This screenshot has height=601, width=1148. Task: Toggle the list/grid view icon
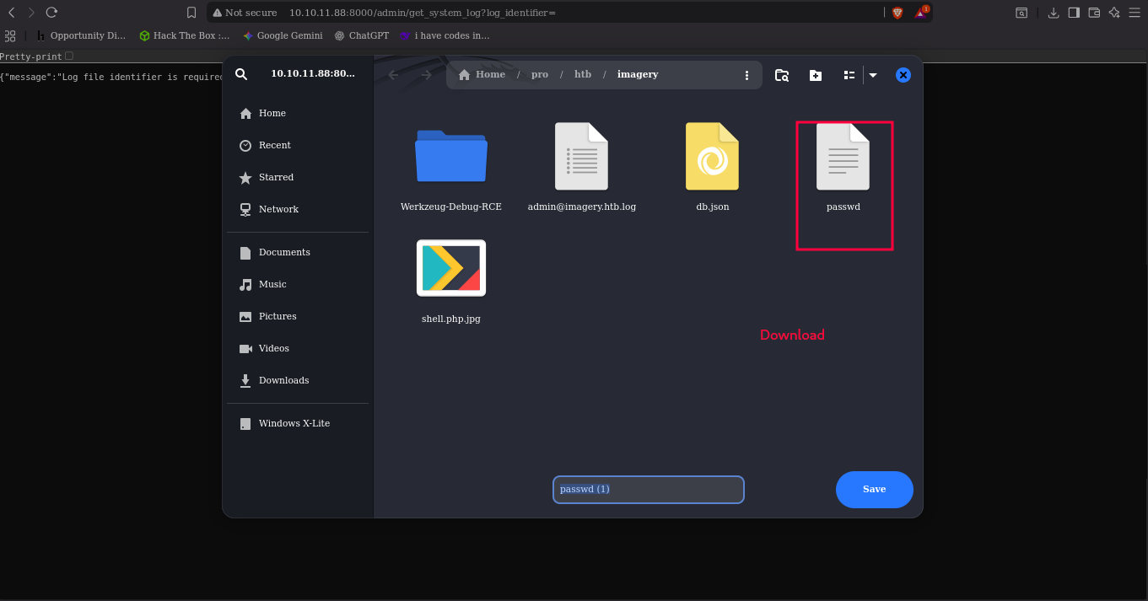click(849, 75)
